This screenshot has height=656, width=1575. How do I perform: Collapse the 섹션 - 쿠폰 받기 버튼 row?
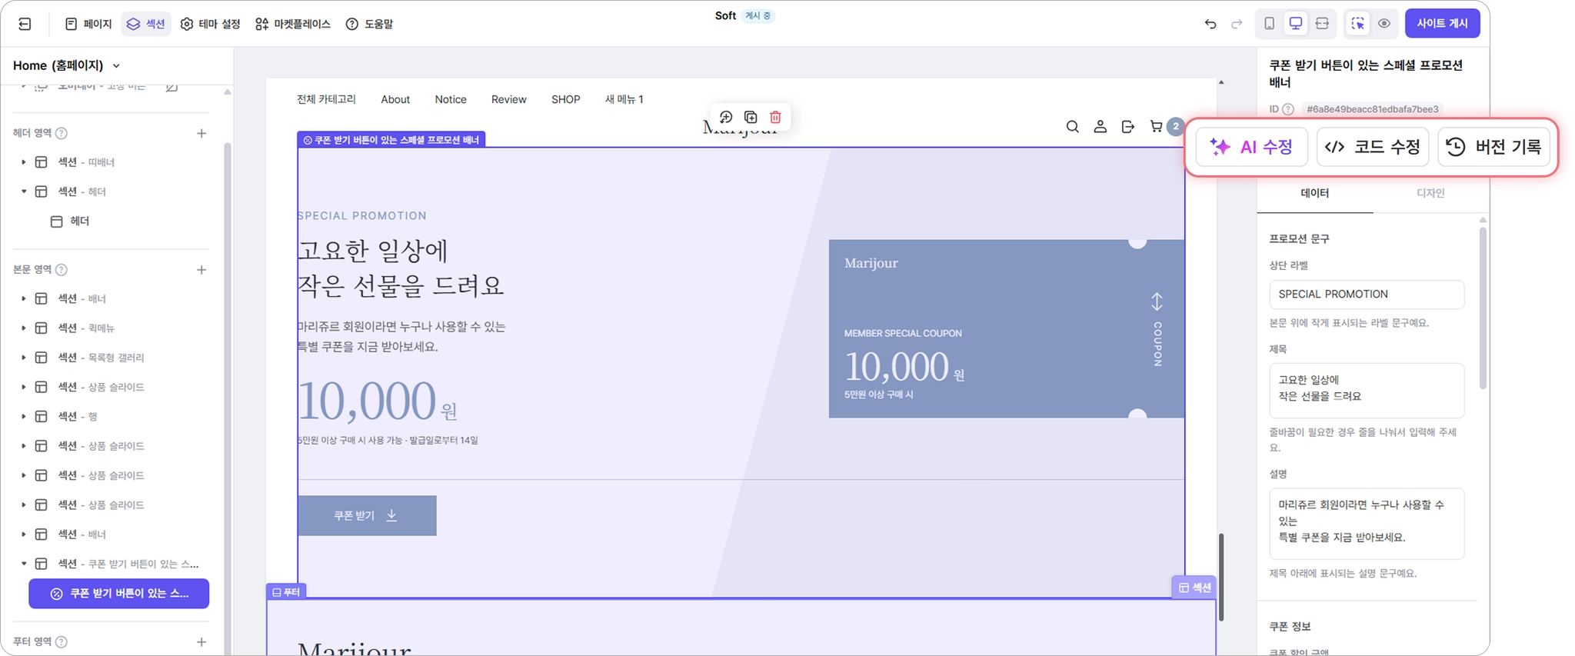23,564
